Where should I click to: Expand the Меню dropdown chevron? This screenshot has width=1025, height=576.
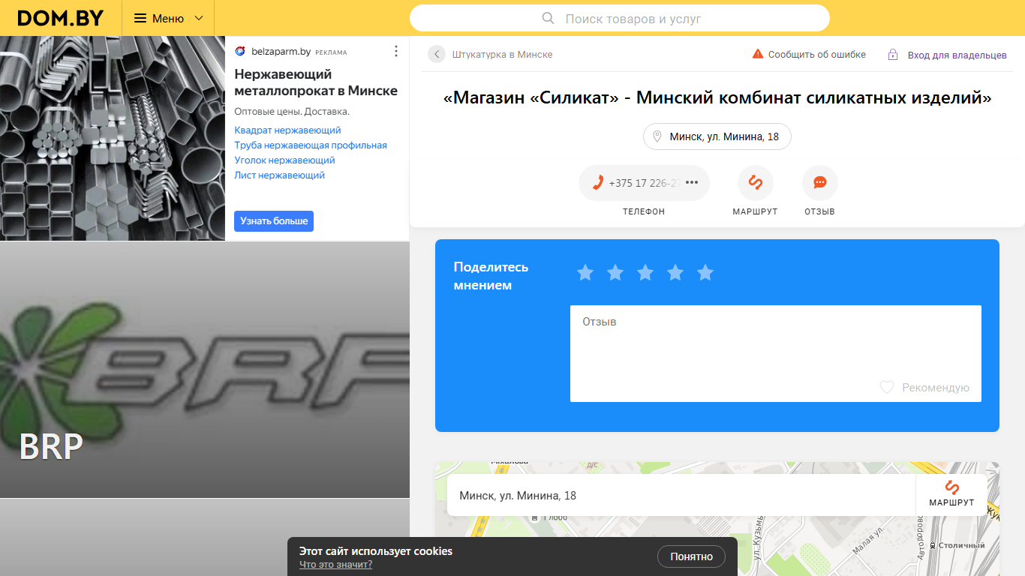199,18
